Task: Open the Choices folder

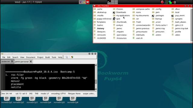Action: click(118, 9)
